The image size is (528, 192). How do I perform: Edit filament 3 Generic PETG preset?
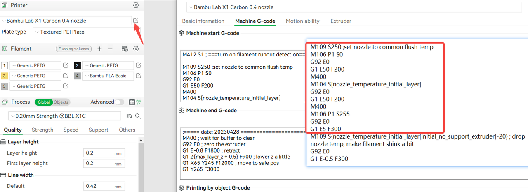(66, 76)
